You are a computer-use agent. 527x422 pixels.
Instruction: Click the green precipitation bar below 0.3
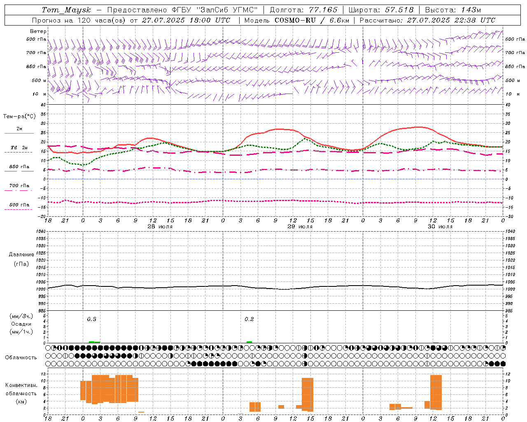(x=94, y=342)
